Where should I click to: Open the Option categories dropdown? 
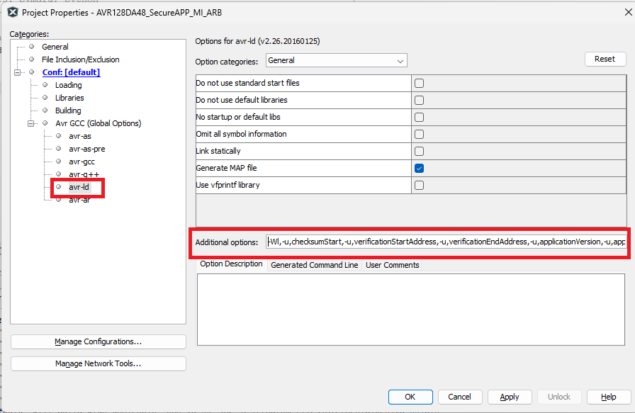click(336, 61)
